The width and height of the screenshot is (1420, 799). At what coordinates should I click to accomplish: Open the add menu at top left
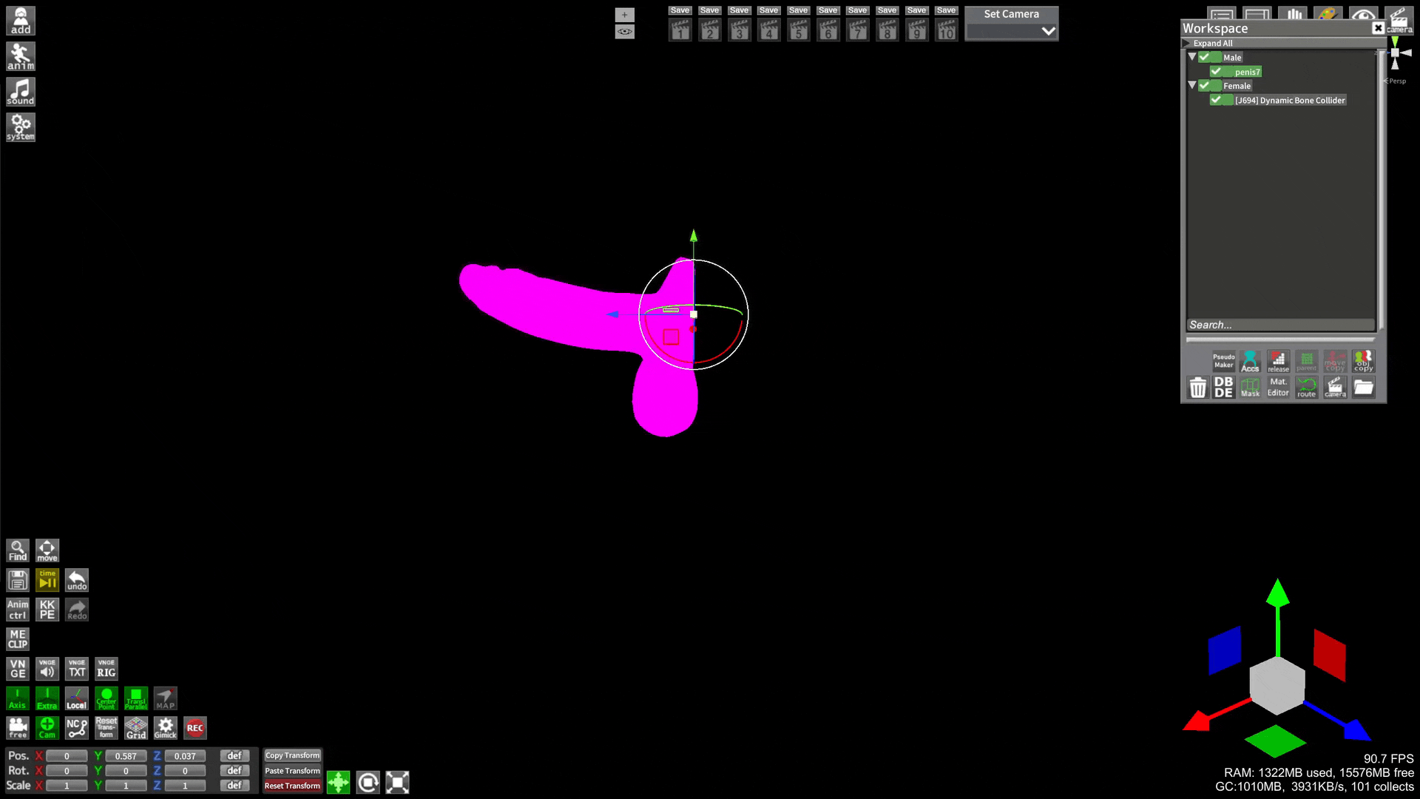[21, 21]
